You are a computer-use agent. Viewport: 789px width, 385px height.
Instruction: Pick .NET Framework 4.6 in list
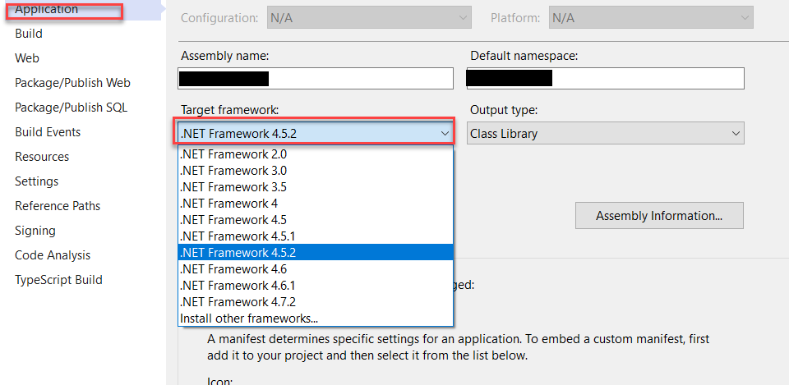[233, 269]
